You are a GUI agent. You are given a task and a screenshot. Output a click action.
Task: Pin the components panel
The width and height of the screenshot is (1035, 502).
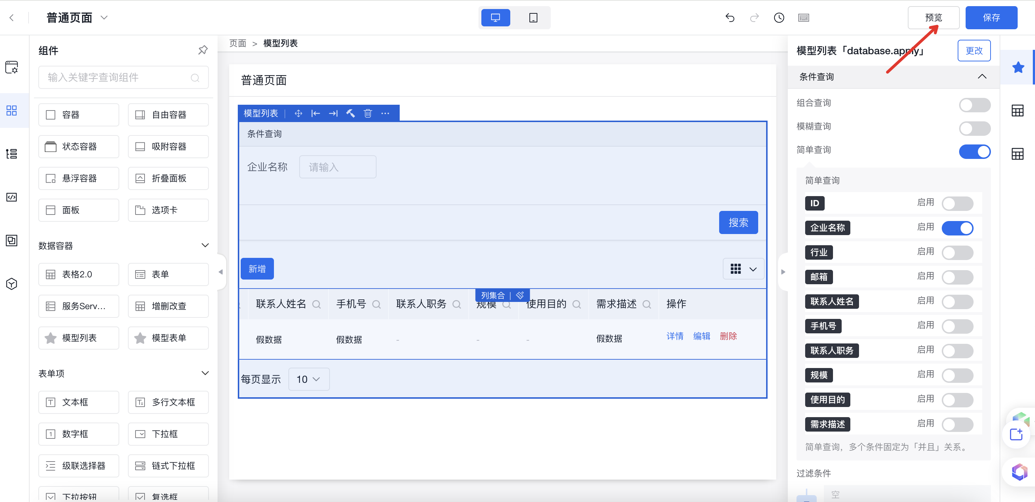203,50
